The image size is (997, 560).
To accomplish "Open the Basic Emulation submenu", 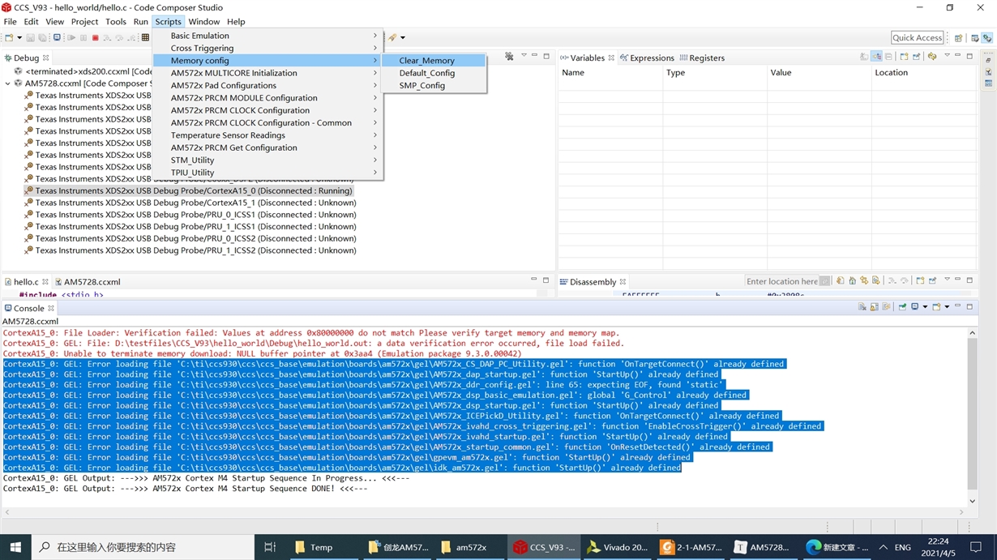I will point(267,36).
